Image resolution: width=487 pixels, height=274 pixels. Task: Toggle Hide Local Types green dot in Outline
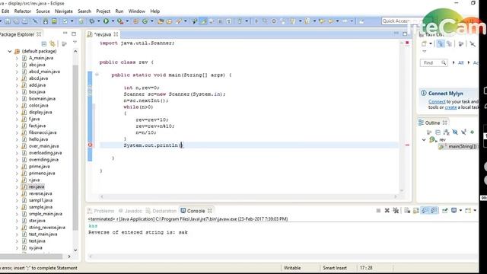coord(472,132)
